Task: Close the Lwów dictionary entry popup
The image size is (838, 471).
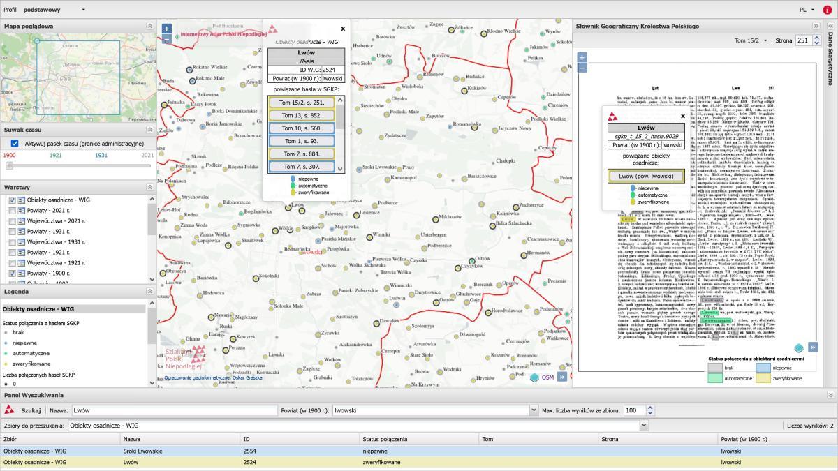Action: [683, 116]
